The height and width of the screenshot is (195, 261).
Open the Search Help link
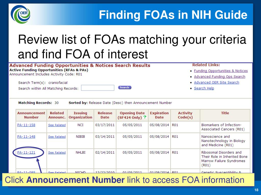(x=204, y=88)
